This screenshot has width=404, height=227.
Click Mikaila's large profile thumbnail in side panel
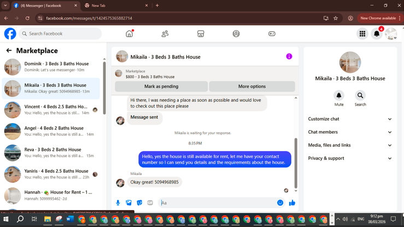(350, 62)
